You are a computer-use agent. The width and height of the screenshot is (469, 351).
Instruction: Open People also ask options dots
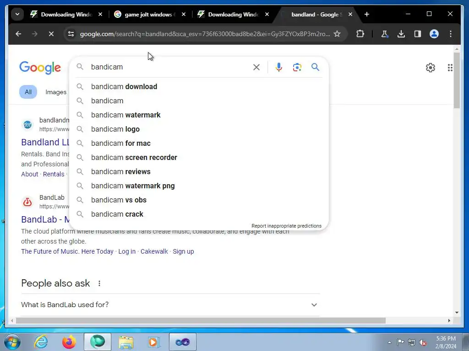[x=99, y=283]
